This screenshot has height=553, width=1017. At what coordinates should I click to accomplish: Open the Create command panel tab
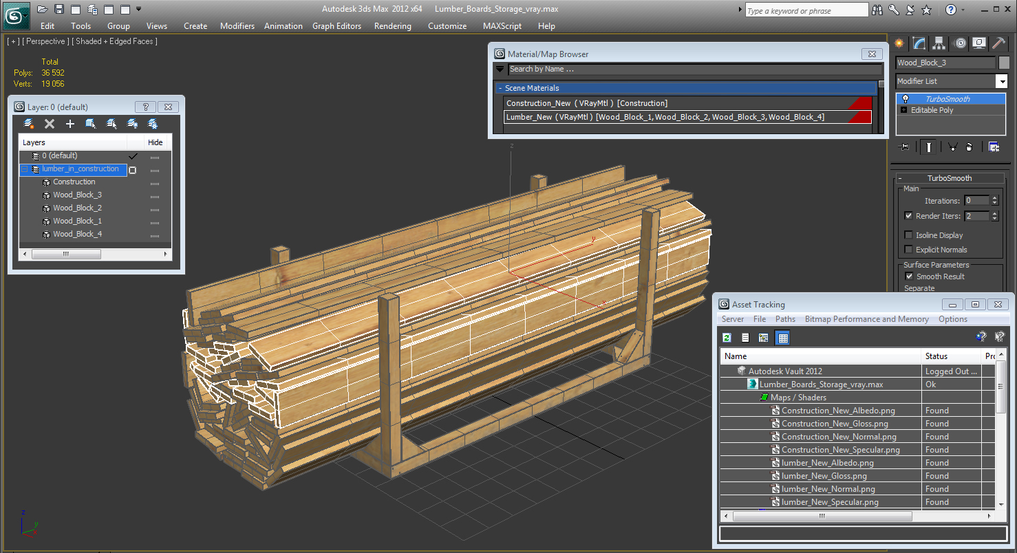click(x=899, y=43)
